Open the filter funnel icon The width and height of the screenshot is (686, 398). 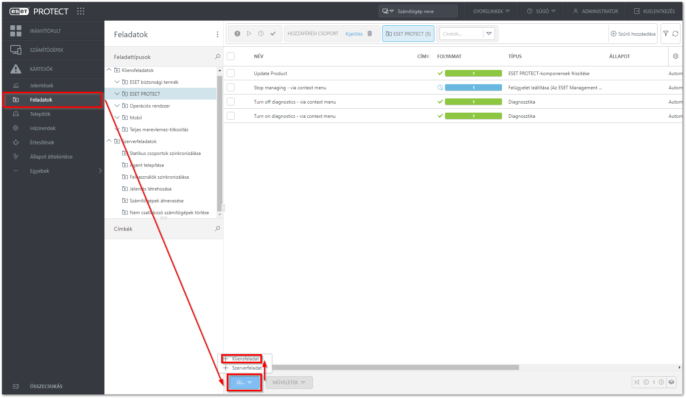(x=666, y=34)
